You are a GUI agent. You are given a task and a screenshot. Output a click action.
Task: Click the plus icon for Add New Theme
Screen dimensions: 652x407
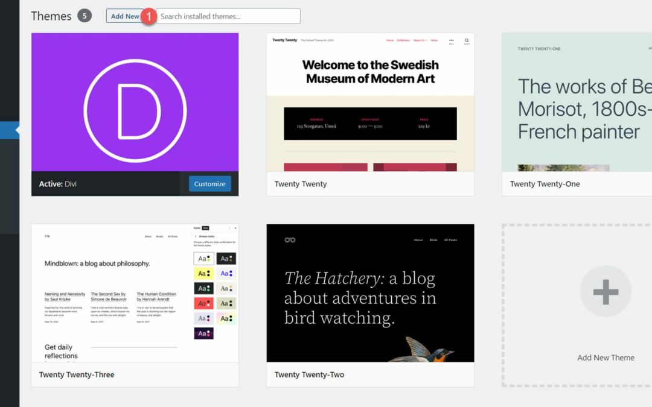coord(606,292)
